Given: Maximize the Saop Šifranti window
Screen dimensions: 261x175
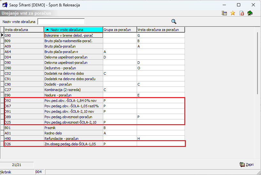Looking at the screenshot, I should point(239,5).
